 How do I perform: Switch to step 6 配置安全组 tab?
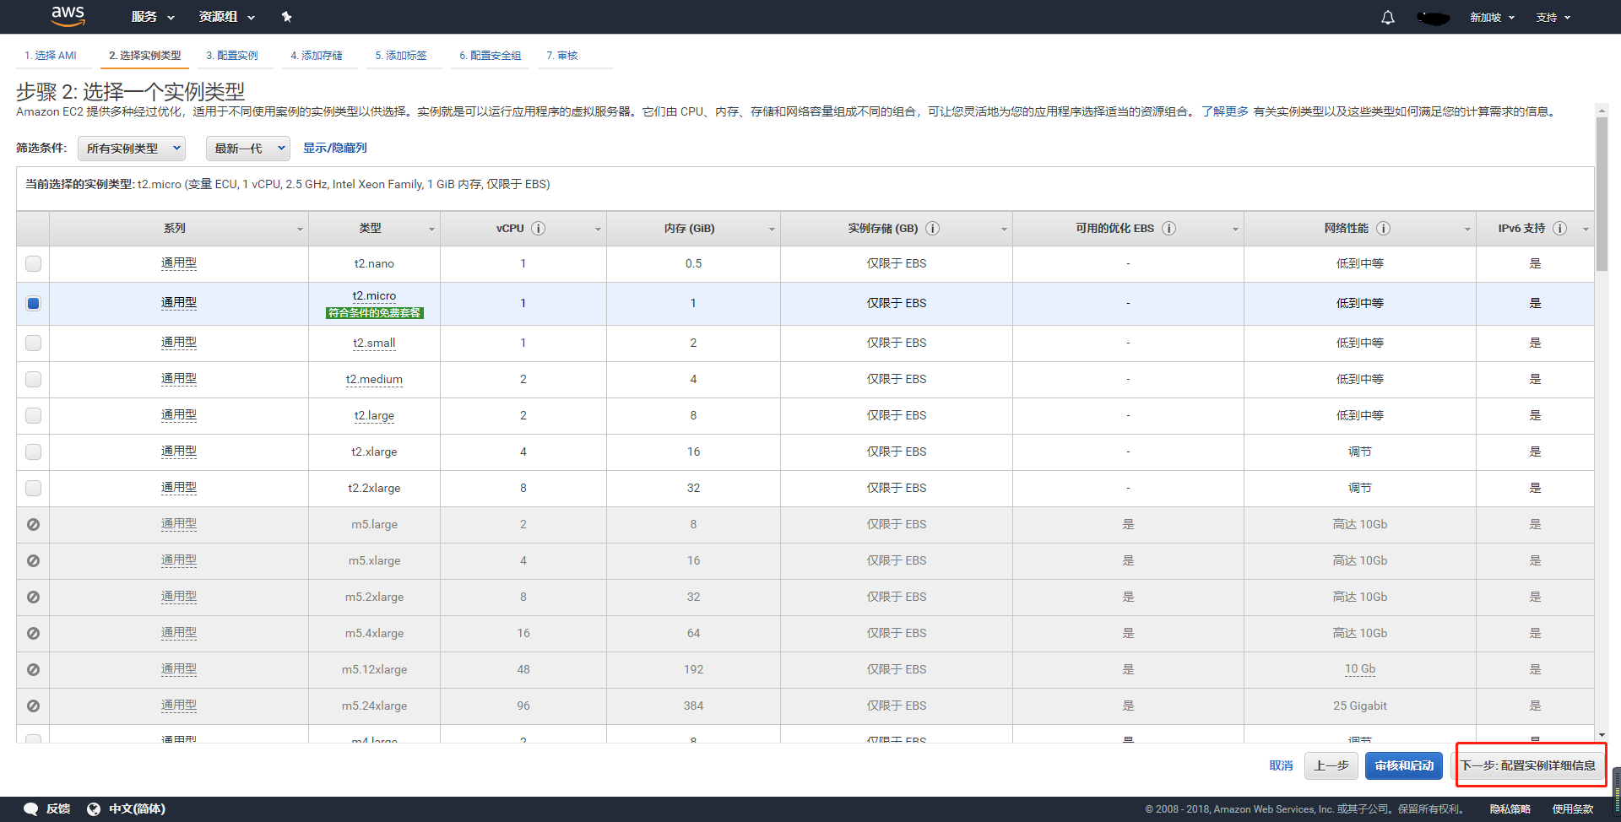pyautogui.click(x=491, y=56)
